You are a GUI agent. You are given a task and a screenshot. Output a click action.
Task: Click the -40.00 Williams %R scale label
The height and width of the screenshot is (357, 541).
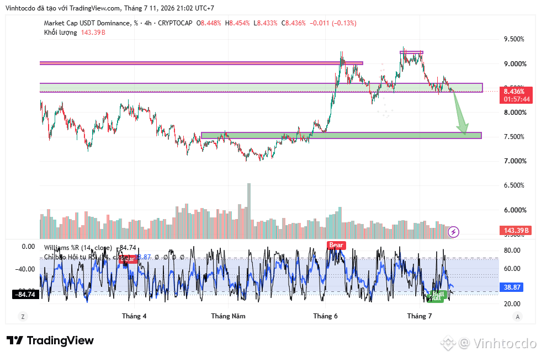(25, 269)
